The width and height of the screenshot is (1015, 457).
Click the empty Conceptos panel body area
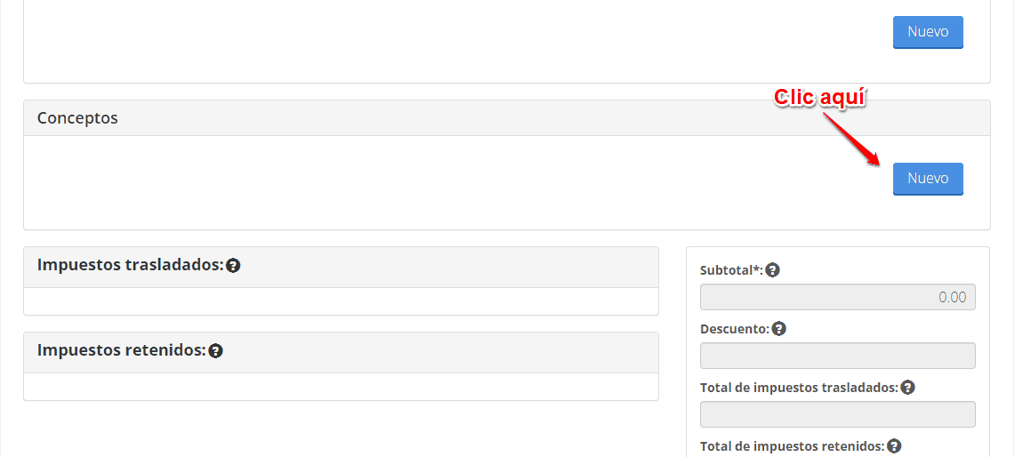point(453,182)
